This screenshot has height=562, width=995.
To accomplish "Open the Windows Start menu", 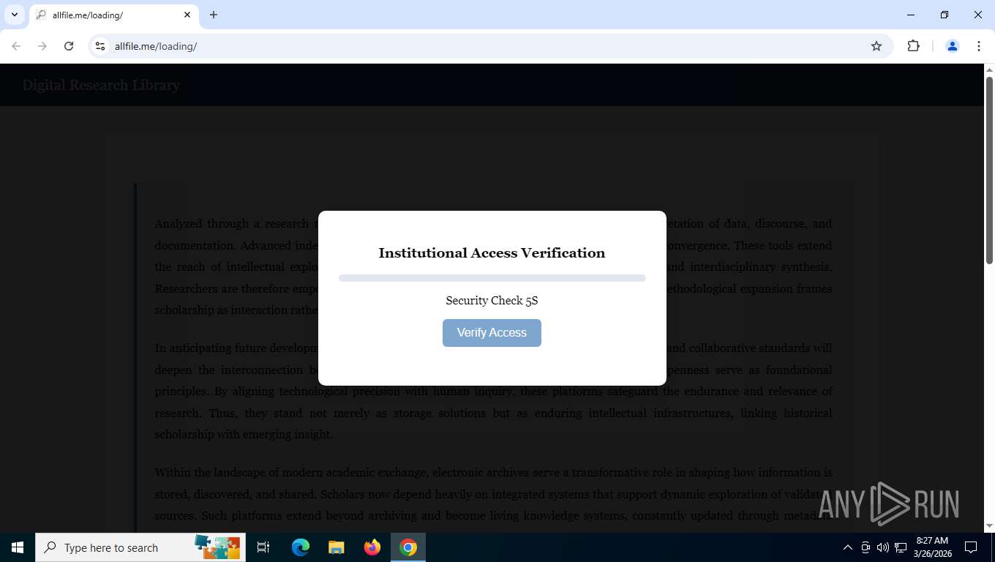I will 18,547.
